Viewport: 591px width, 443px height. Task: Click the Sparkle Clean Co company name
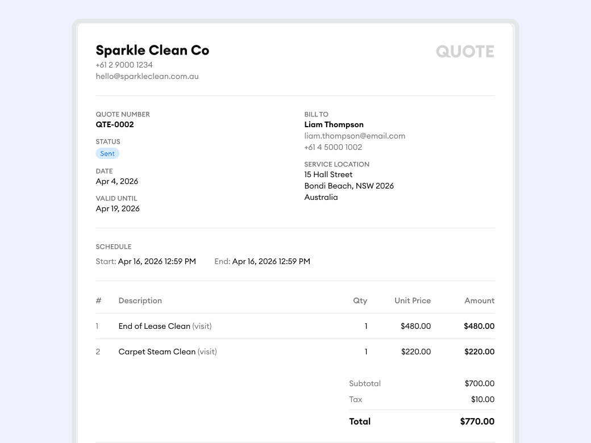click(152, 51)
